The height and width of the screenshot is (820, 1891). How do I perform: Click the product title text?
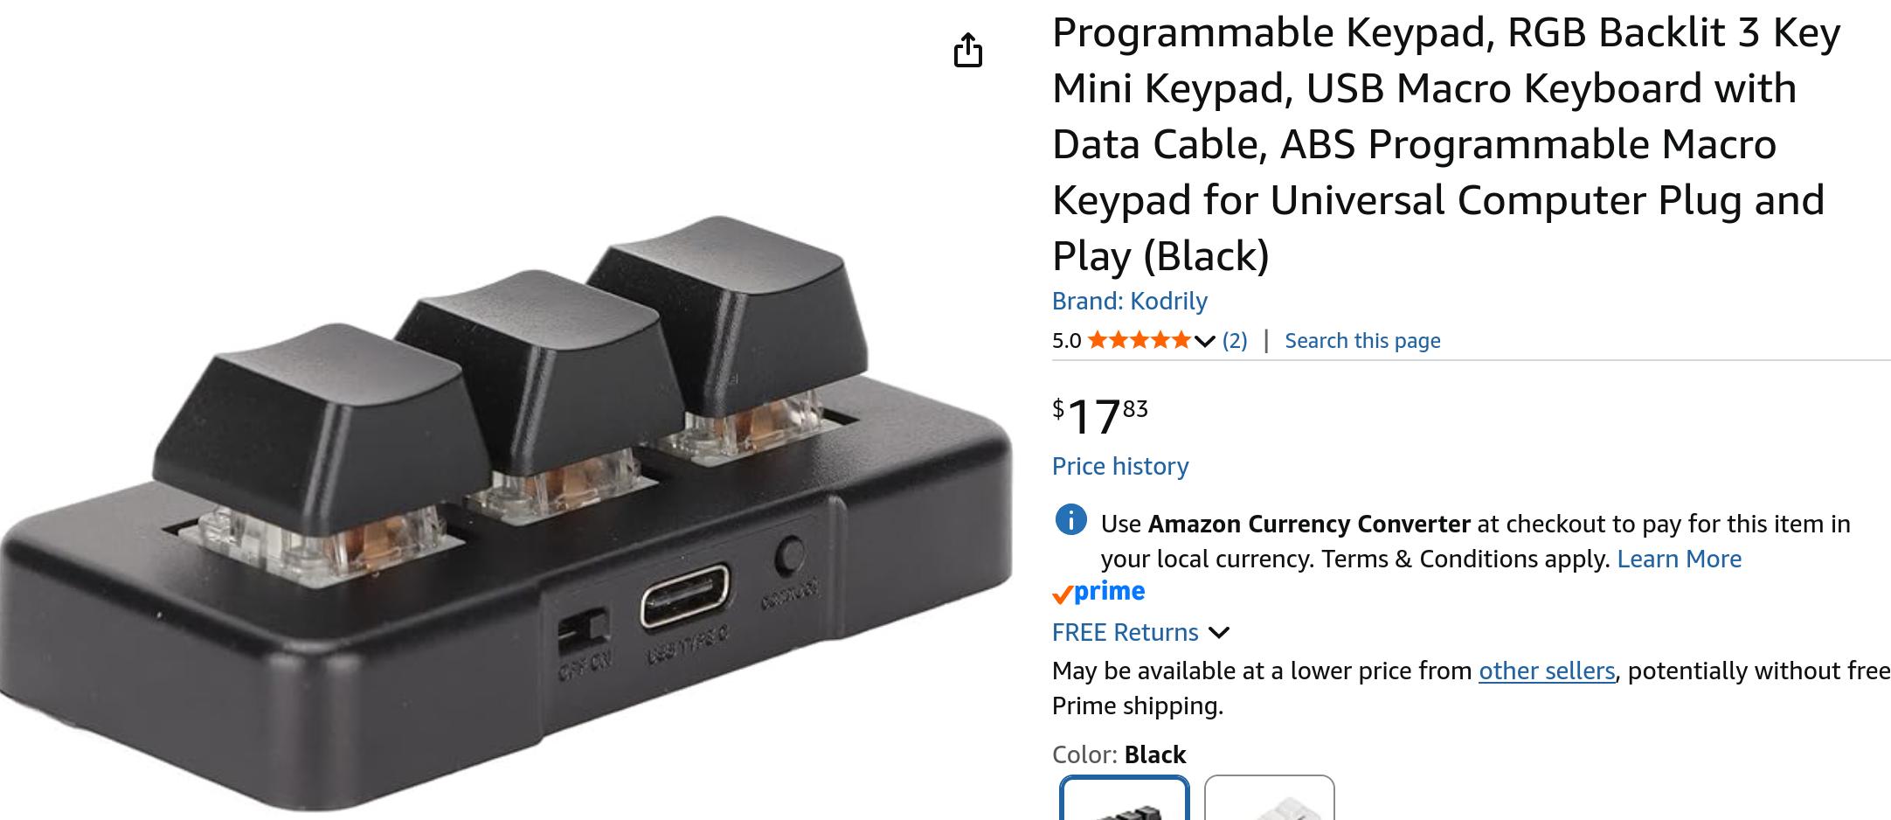[1446, 144]
